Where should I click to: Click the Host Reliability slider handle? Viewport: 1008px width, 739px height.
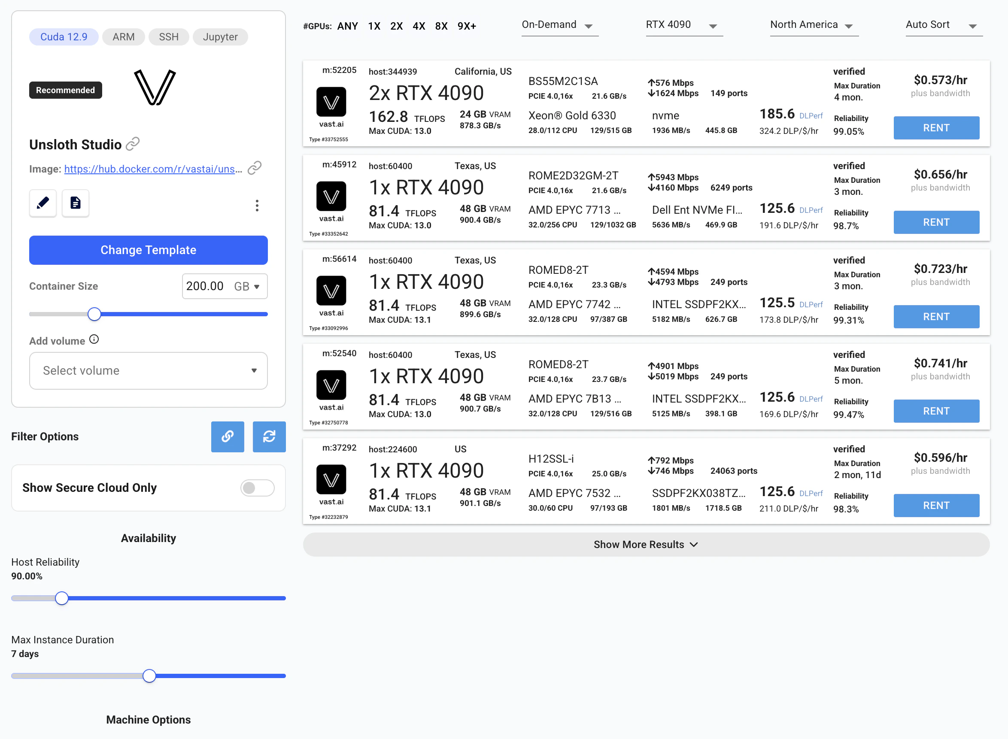(62, 598)
